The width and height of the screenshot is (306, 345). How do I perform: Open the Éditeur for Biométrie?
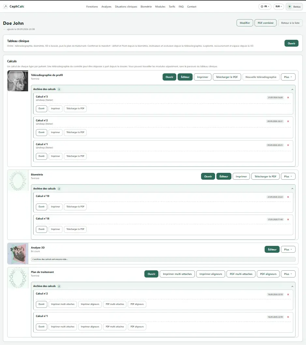point(224,176)
